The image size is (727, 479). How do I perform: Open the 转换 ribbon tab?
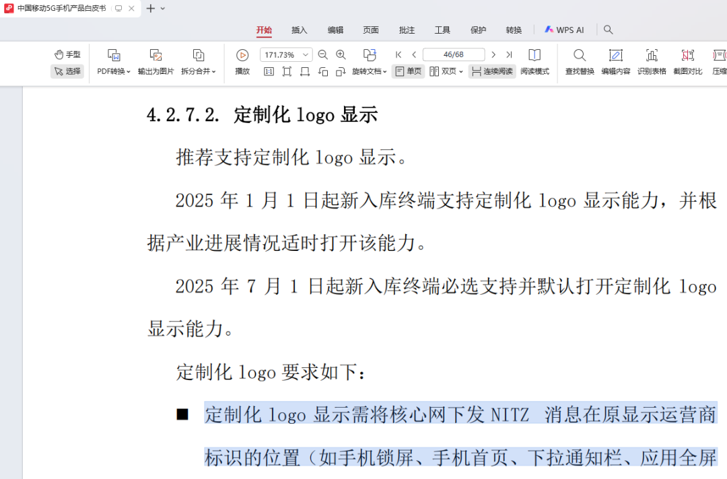514,30
